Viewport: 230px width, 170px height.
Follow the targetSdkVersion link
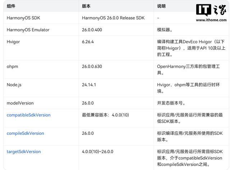24,152
